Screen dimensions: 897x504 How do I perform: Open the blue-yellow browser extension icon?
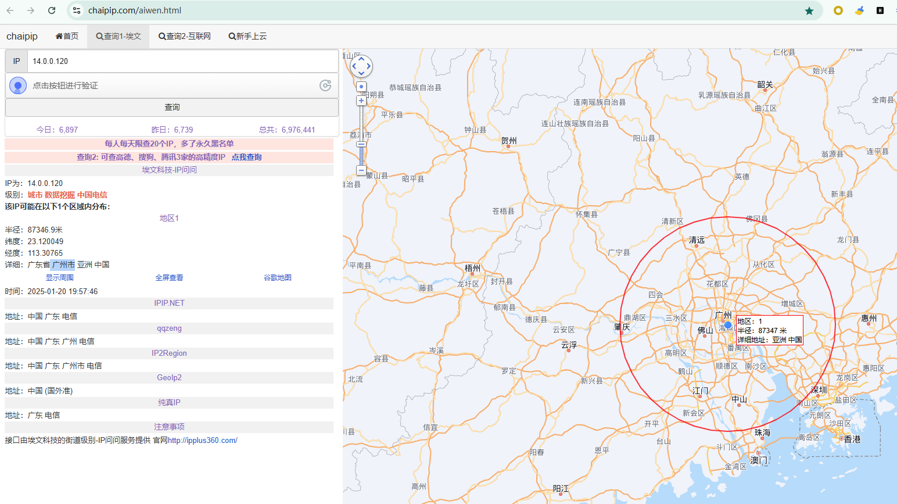(x=859, y=10)
